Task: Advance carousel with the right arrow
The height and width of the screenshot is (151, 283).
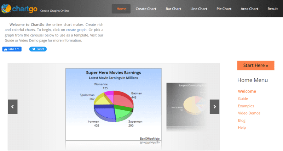Action: (214, 107)
